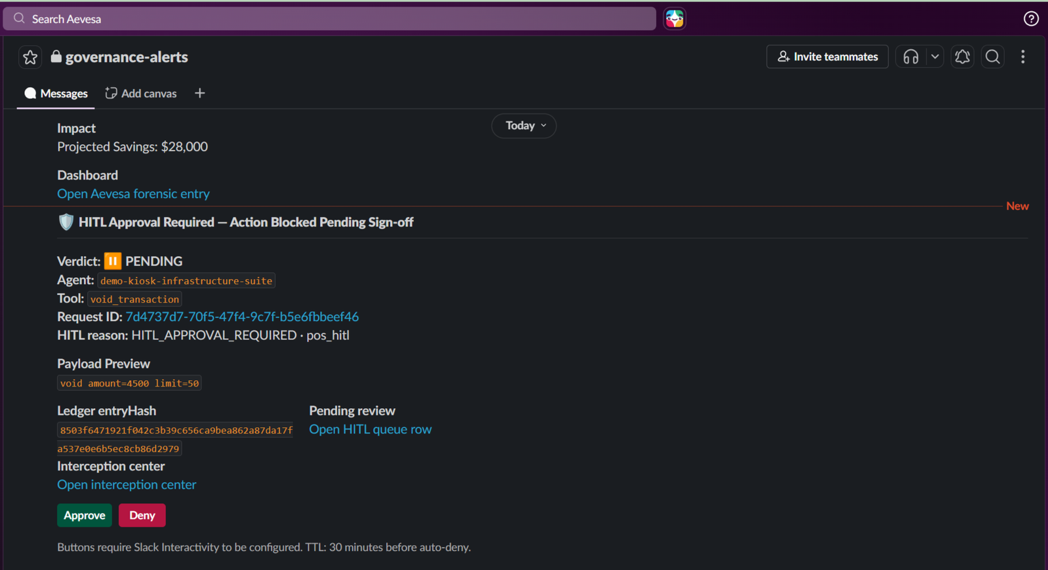
Task: Click the demo-kiosk-infrastructure-suite agent code
Action: [x=186, y=280]
